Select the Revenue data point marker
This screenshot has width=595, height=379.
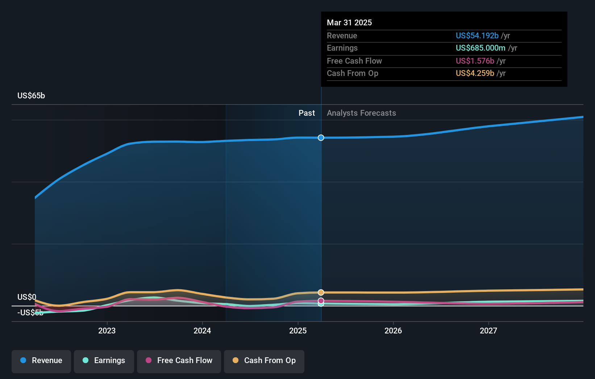point(321,137)
